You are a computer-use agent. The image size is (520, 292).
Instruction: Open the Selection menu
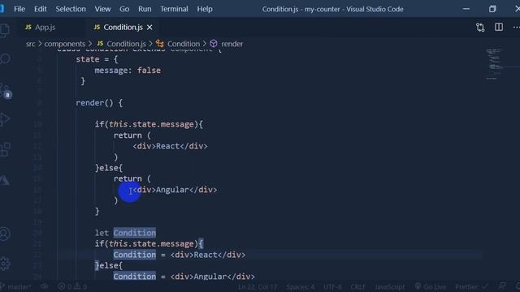tap(71, 9)
